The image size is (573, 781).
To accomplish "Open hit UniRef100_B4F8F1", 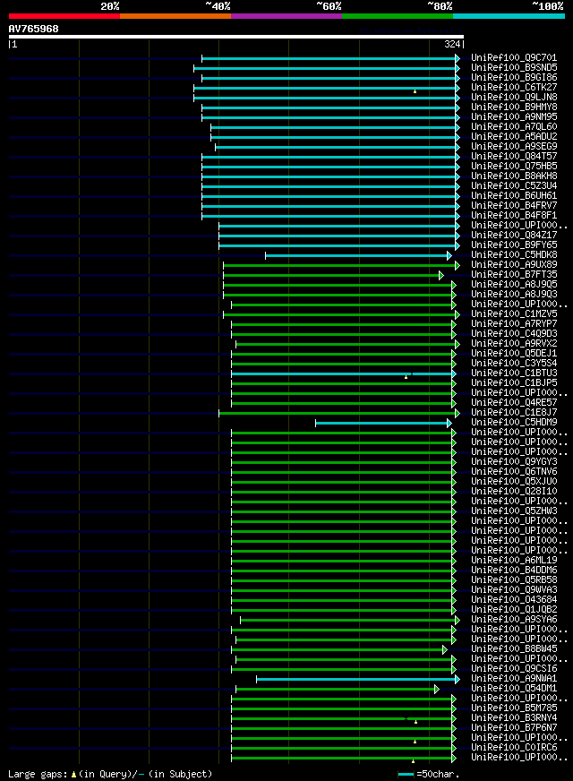I will pos(514,216).
